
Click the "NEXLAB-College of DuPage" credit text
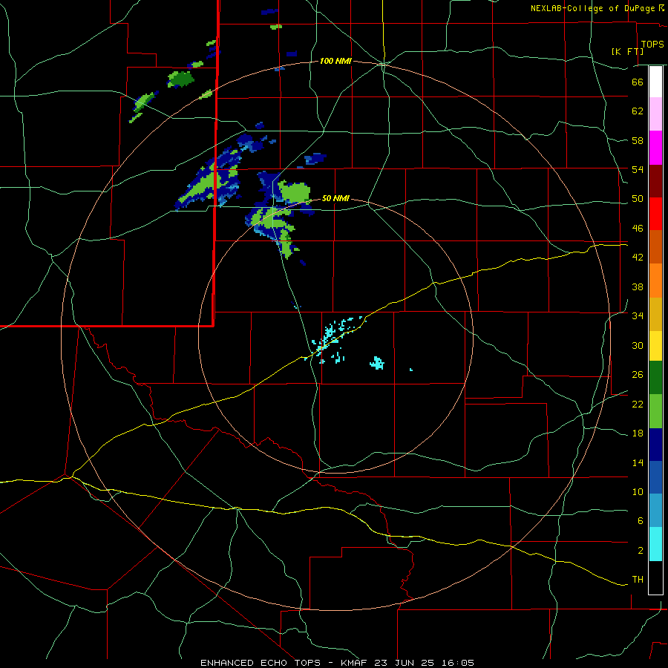pos(593,8)
